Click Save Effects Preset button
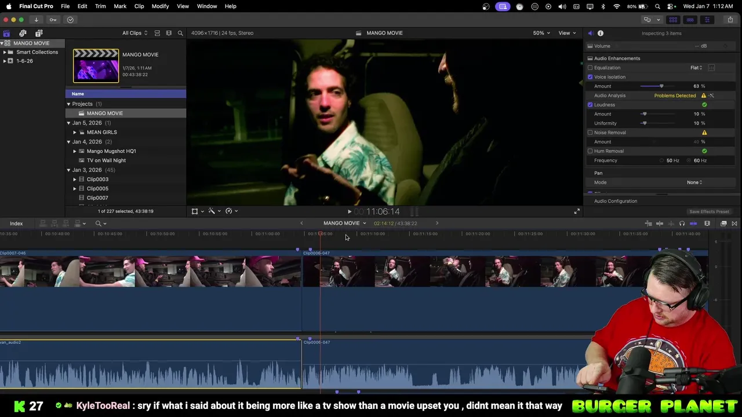Screen dimensions: 742x417 click(x=709, y=212)
